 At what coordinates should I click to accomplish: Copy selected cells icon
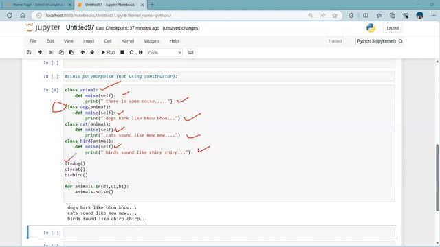[x=61, y=52]
